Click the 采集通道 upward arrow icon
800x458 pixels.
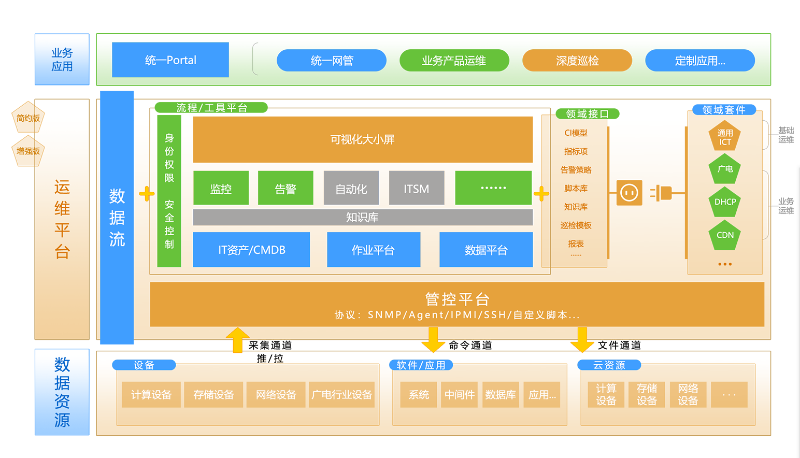point(238,339)
